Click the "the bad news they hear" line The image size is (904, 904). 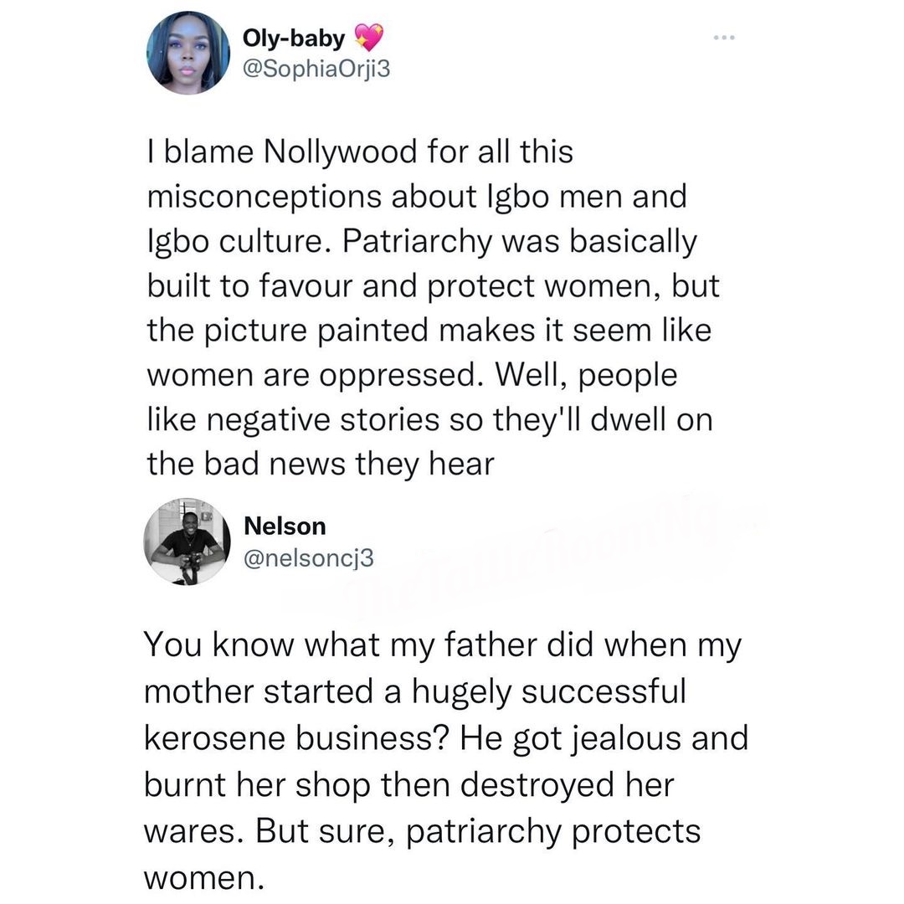[x=321, y=463]
